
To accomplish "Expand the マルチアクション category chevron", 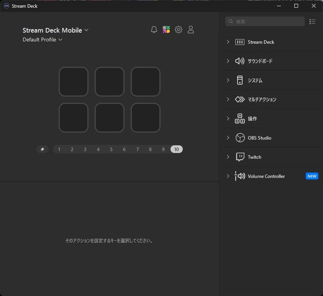I will (x=228, y=99).
